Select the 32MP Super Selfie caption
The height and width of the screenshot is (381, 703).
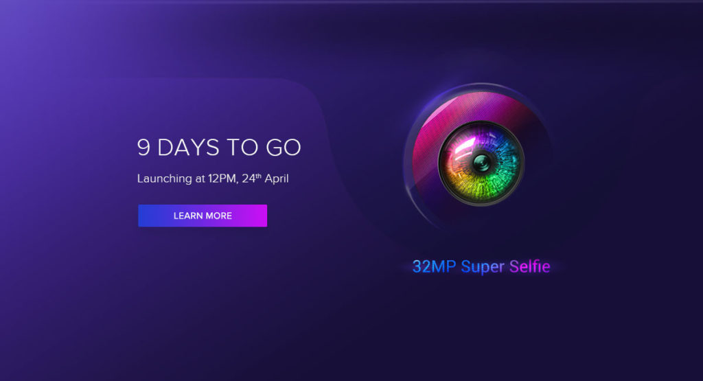(x=481, y=266)
